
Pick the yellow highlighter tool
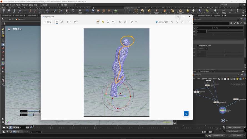click(x=103, y=22)
